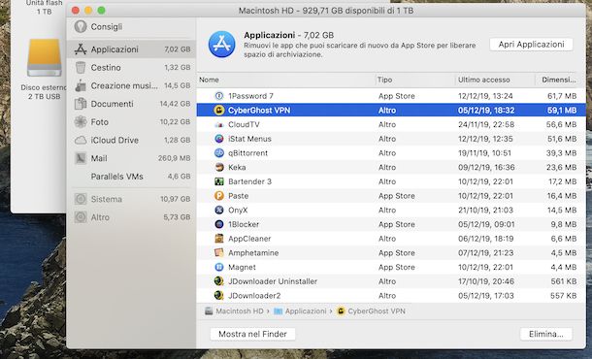Select the Amphetamine row name
Screen dimensions: 592x359
click(253, 253)
